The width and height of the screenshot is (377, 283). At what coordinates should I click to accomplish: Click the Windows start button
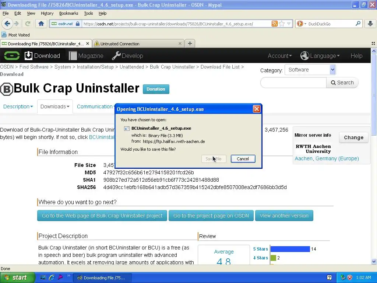click(x=17, y=277)
